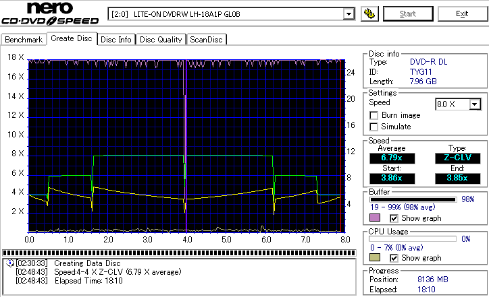Click the purple Buffer graph color swatch

(x=375, y=218)
